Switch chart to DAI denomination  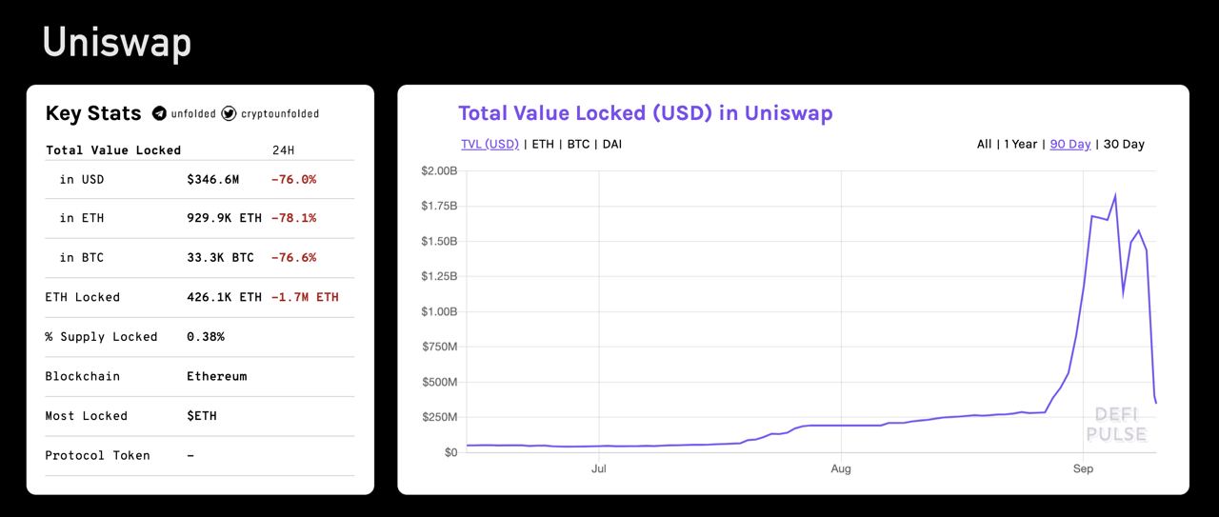(x=612, y=145)
